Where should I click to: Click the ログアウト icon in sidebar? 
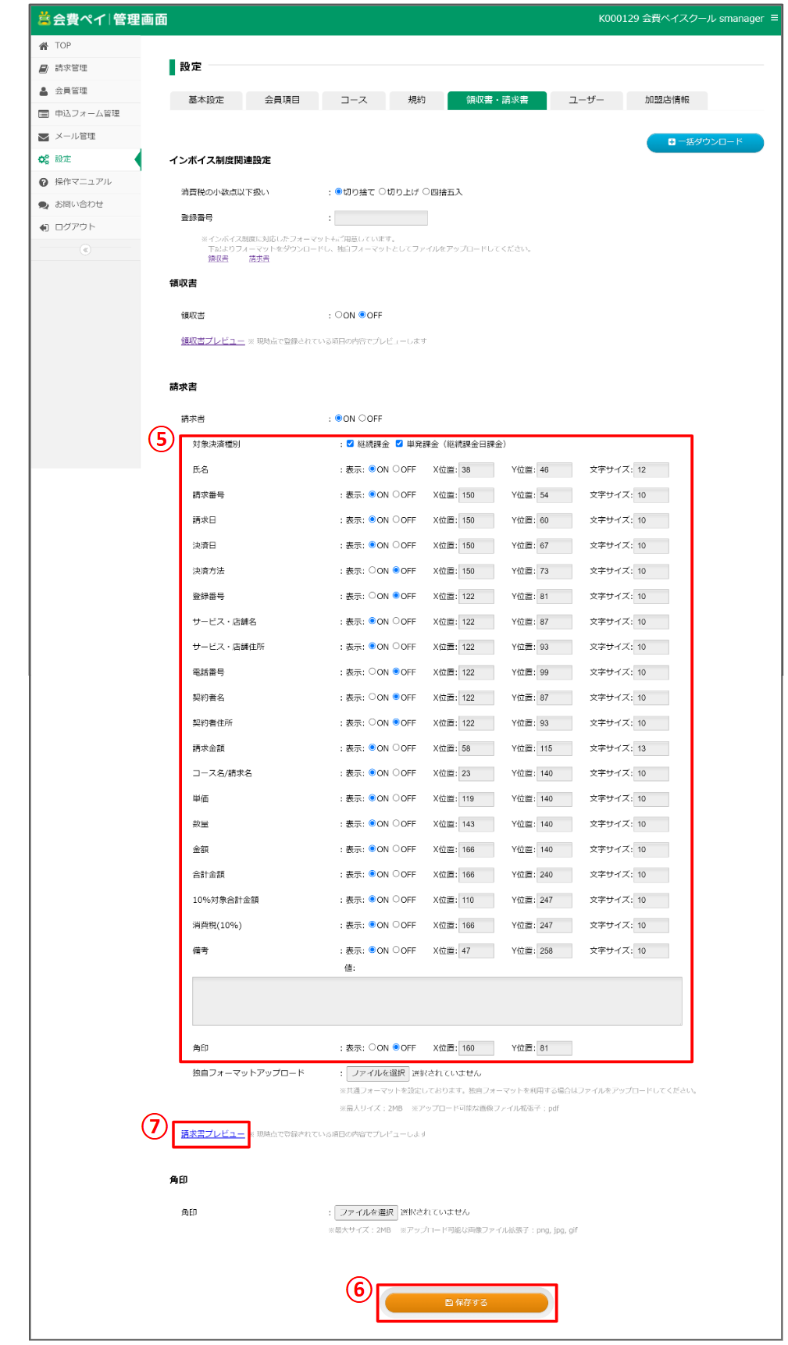[44, 227]
